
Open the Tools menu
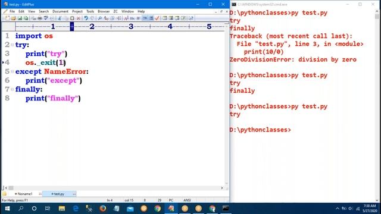coord(90,11)
